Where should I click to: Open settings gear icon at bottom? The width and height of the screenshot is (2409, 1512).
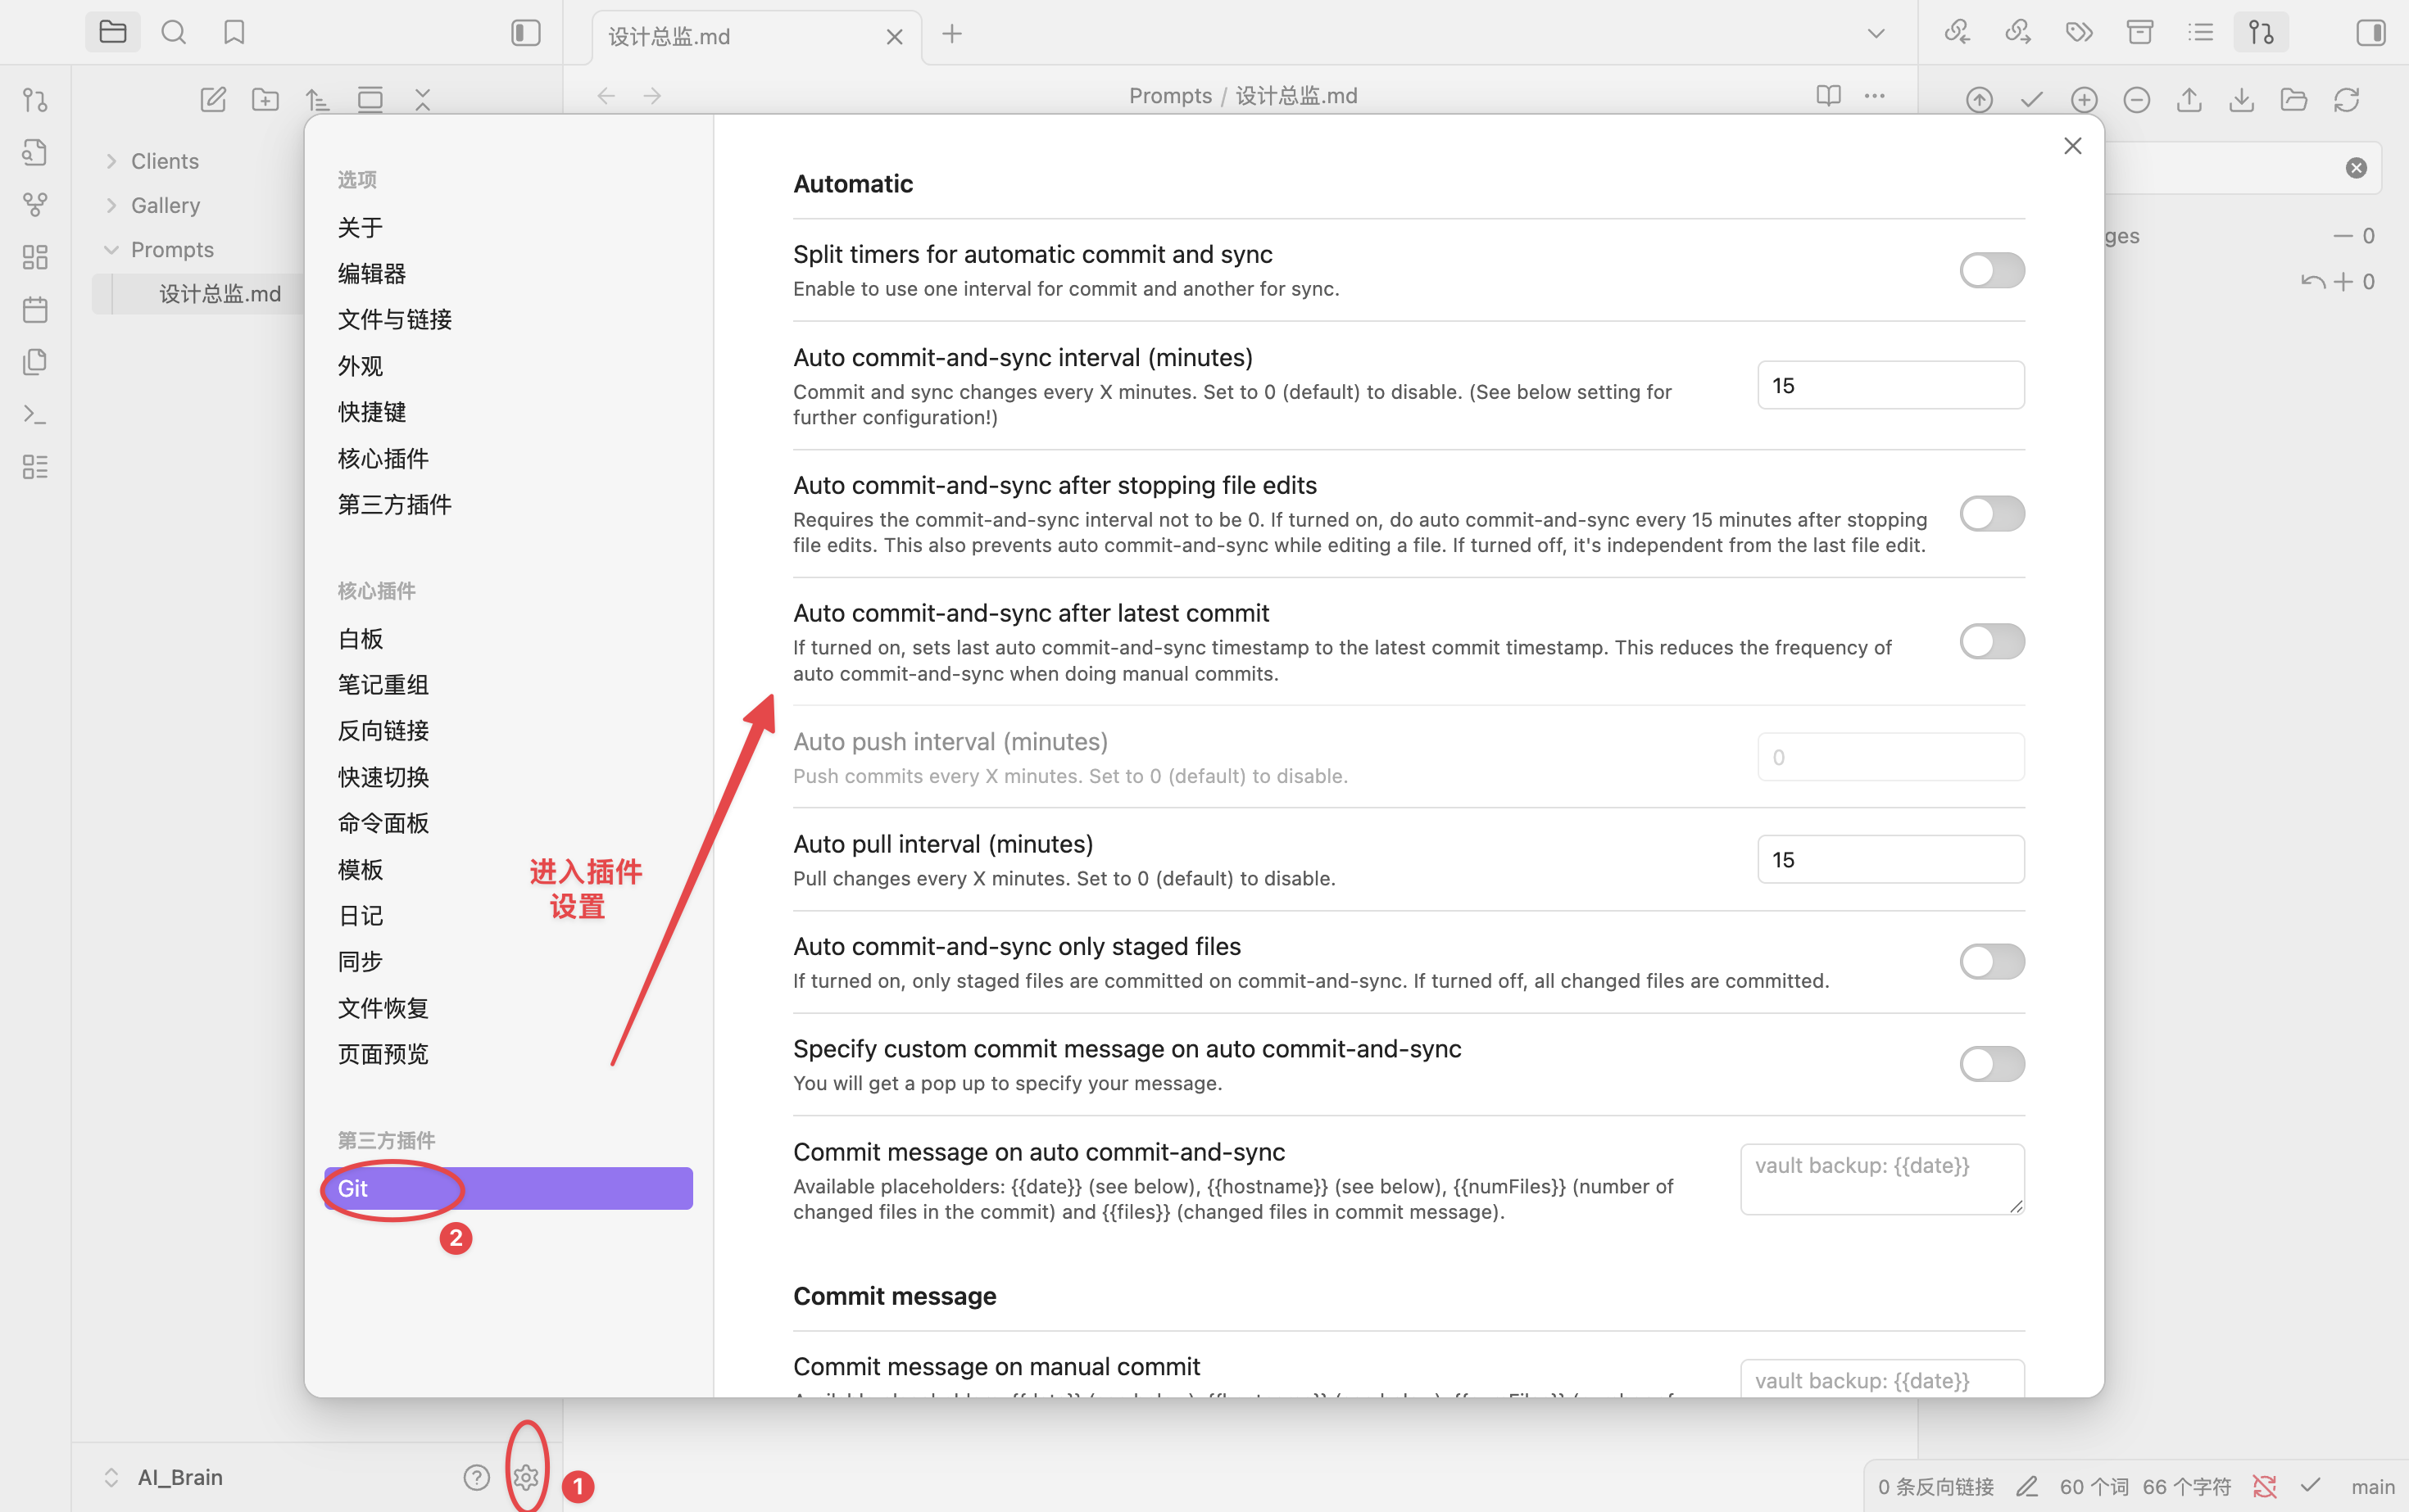(526, 1476)
